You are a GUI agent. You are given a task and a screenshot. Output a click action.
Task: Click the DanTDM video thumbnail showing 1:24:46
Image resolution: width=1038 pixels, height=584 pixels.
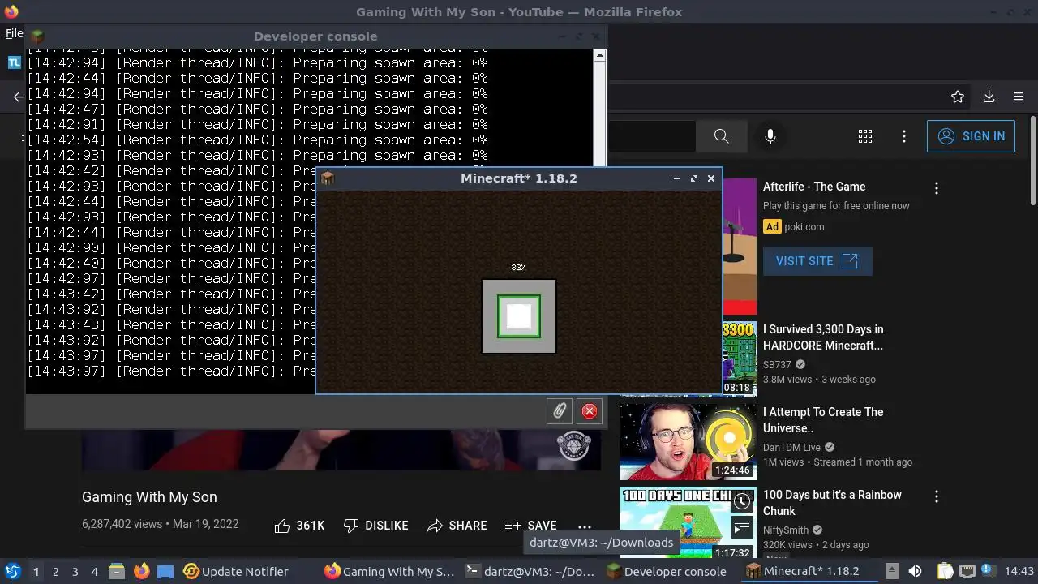tap(688, 442)
